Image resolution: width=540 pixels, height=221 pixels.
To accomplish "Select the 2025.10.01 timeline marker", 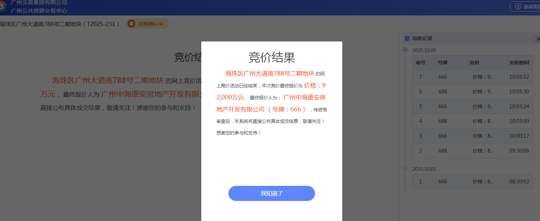I will [405, 168].
